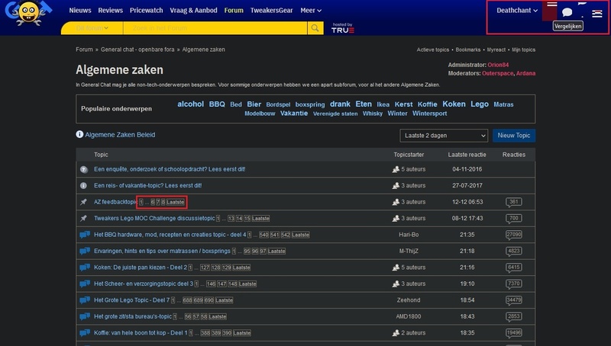The width and height of the screenshot is (611, 346).
Task: Click the authors icon in the enquête row
Action: pos(396,169)
